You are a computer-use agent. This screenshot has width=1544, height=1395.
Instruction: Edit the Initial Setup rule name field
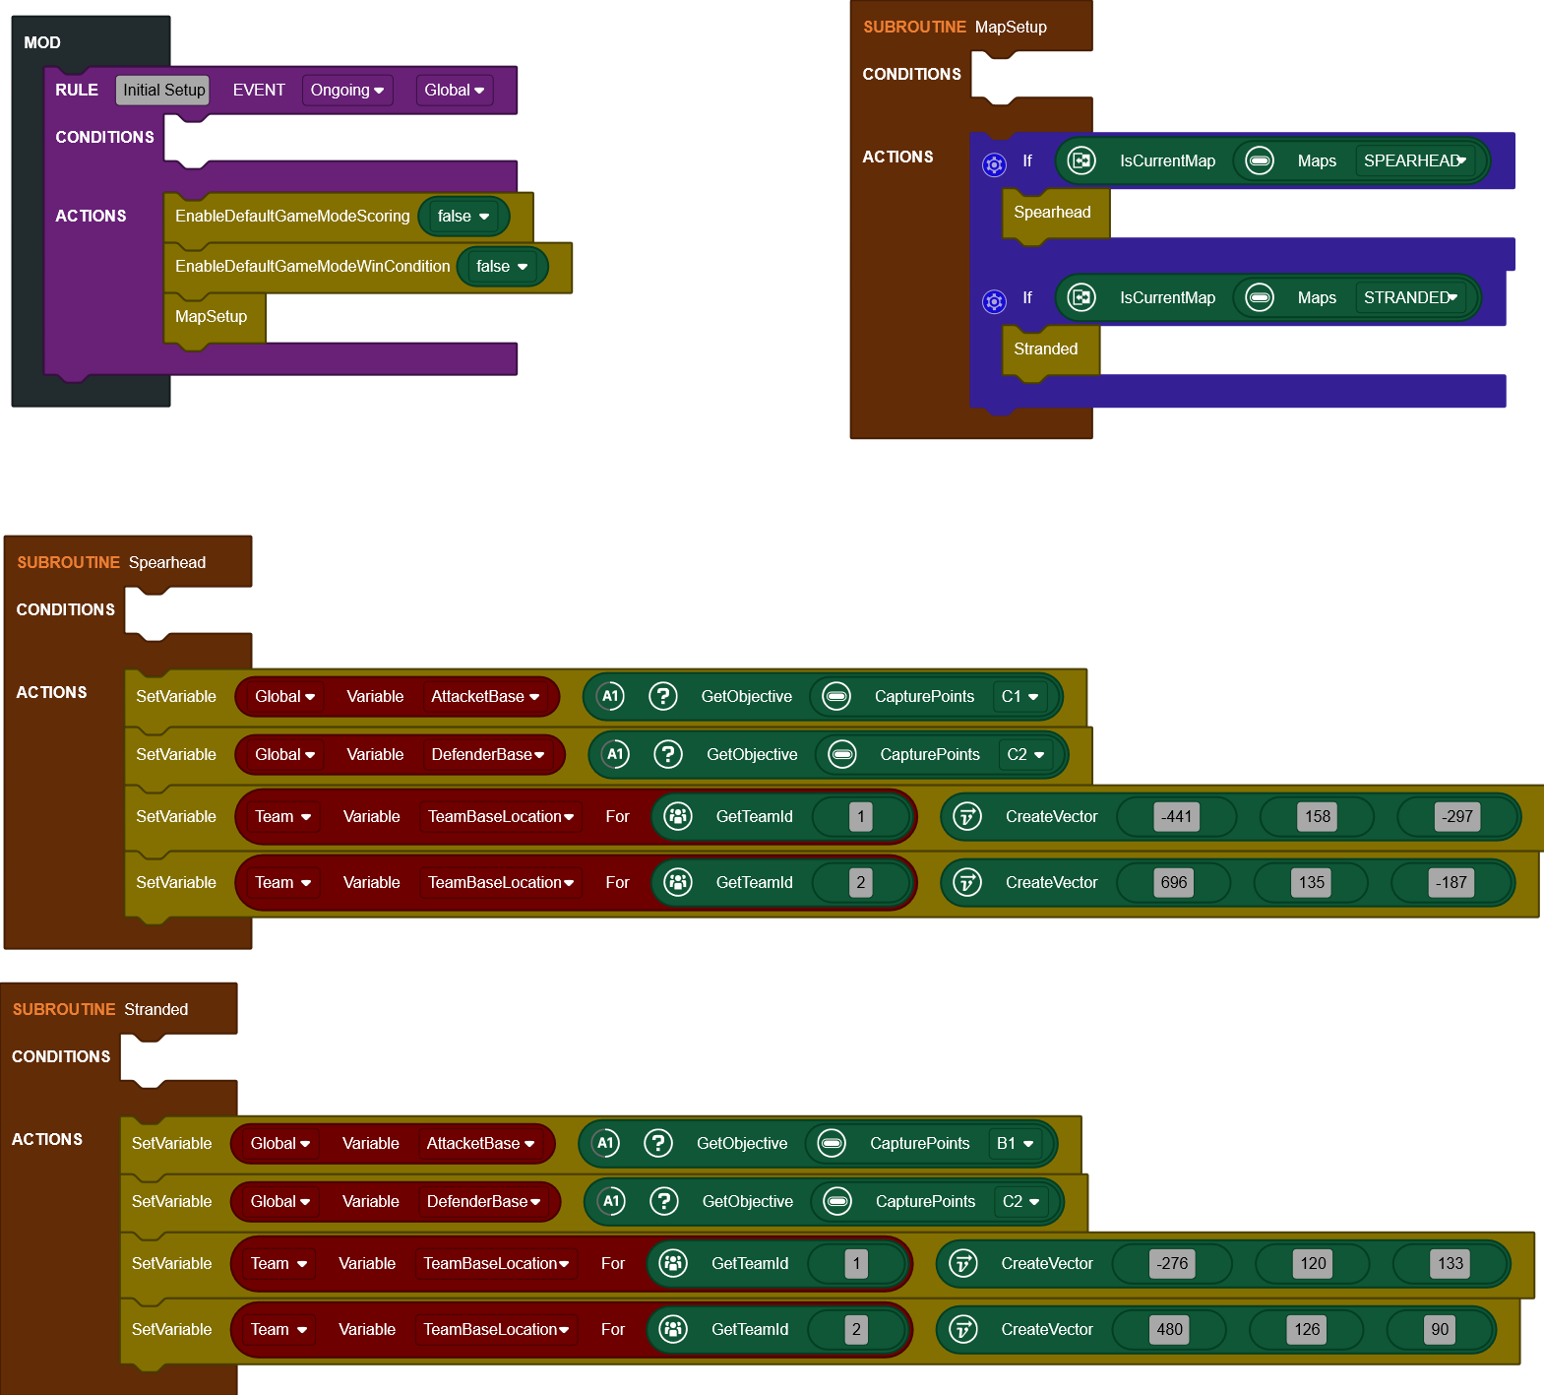click(163, 91)
